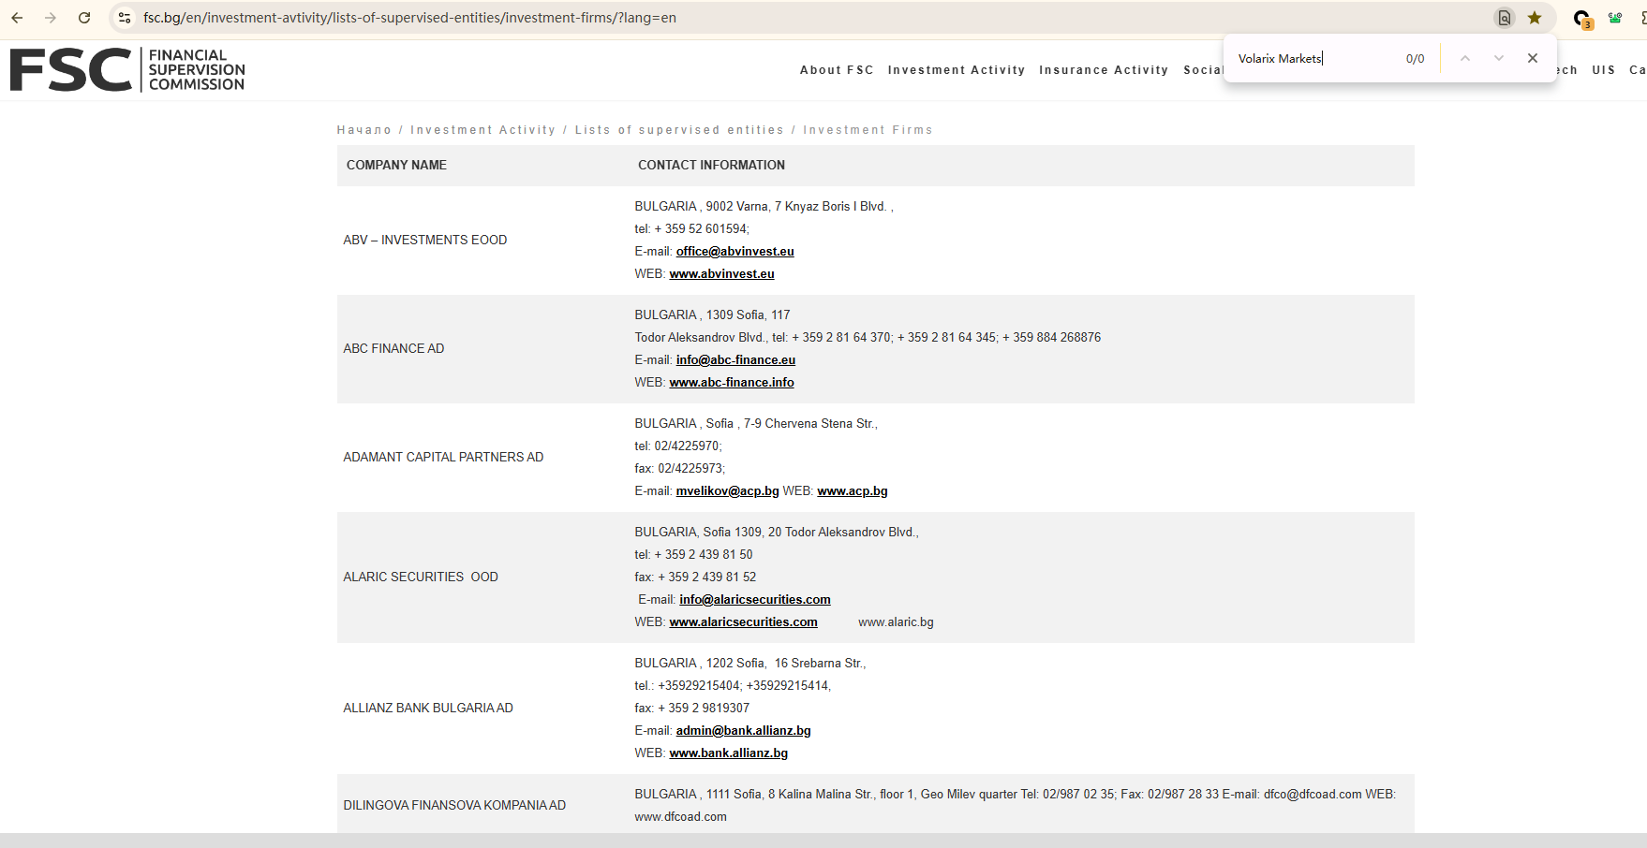Reload the current page

click(84, 18)
